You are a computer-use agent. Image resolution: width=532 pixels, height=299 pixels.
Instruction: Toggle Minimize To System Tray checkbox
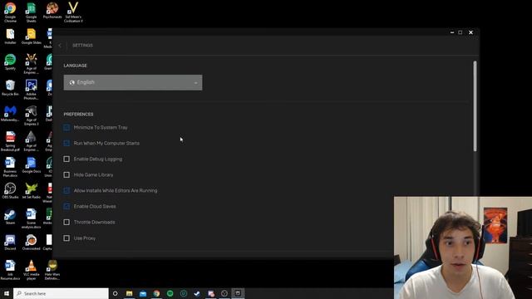66,127
